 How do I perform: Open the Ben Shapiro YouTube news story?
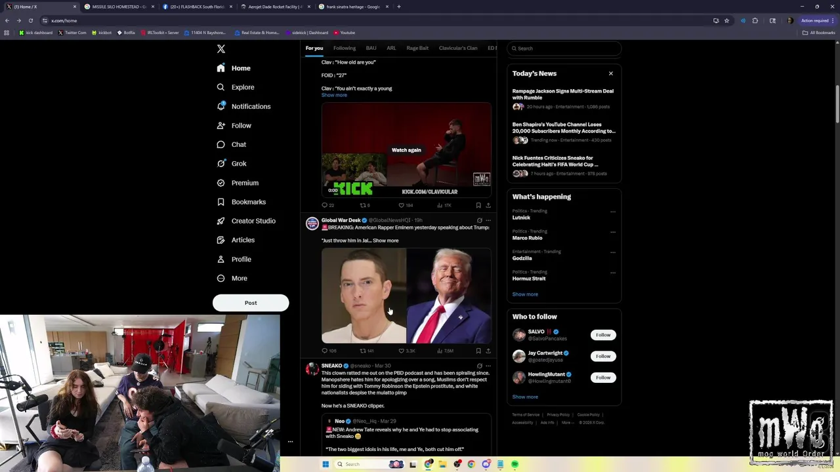(x=564, y=132)
